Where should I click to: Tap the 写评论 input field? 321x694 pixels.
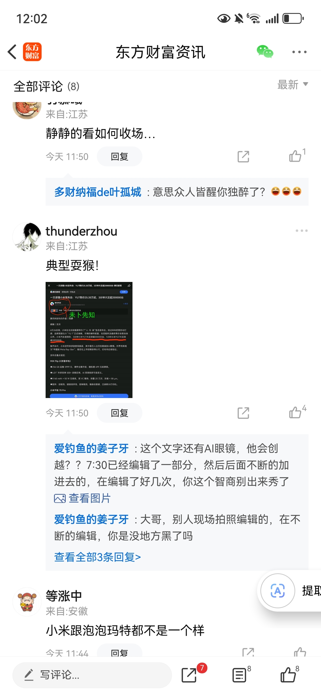(92, 675)
